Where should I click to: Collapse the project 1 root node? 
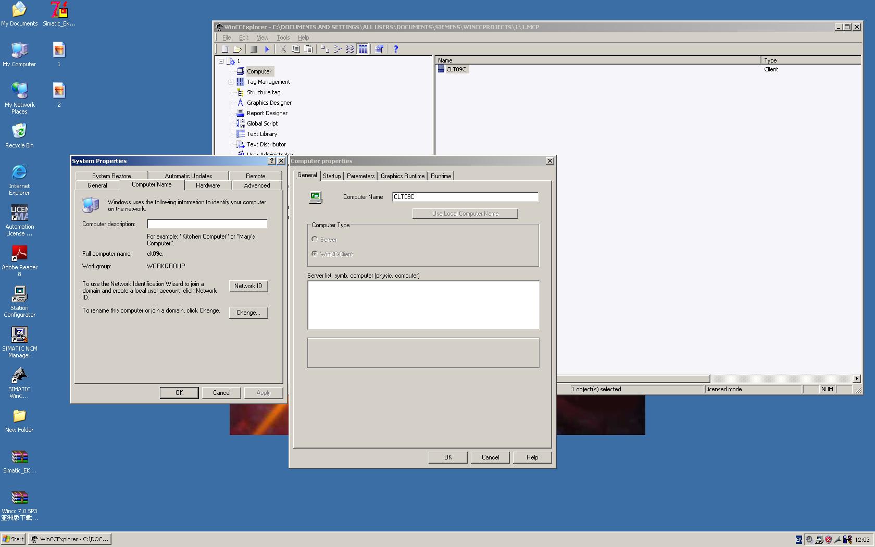[221, 61]
